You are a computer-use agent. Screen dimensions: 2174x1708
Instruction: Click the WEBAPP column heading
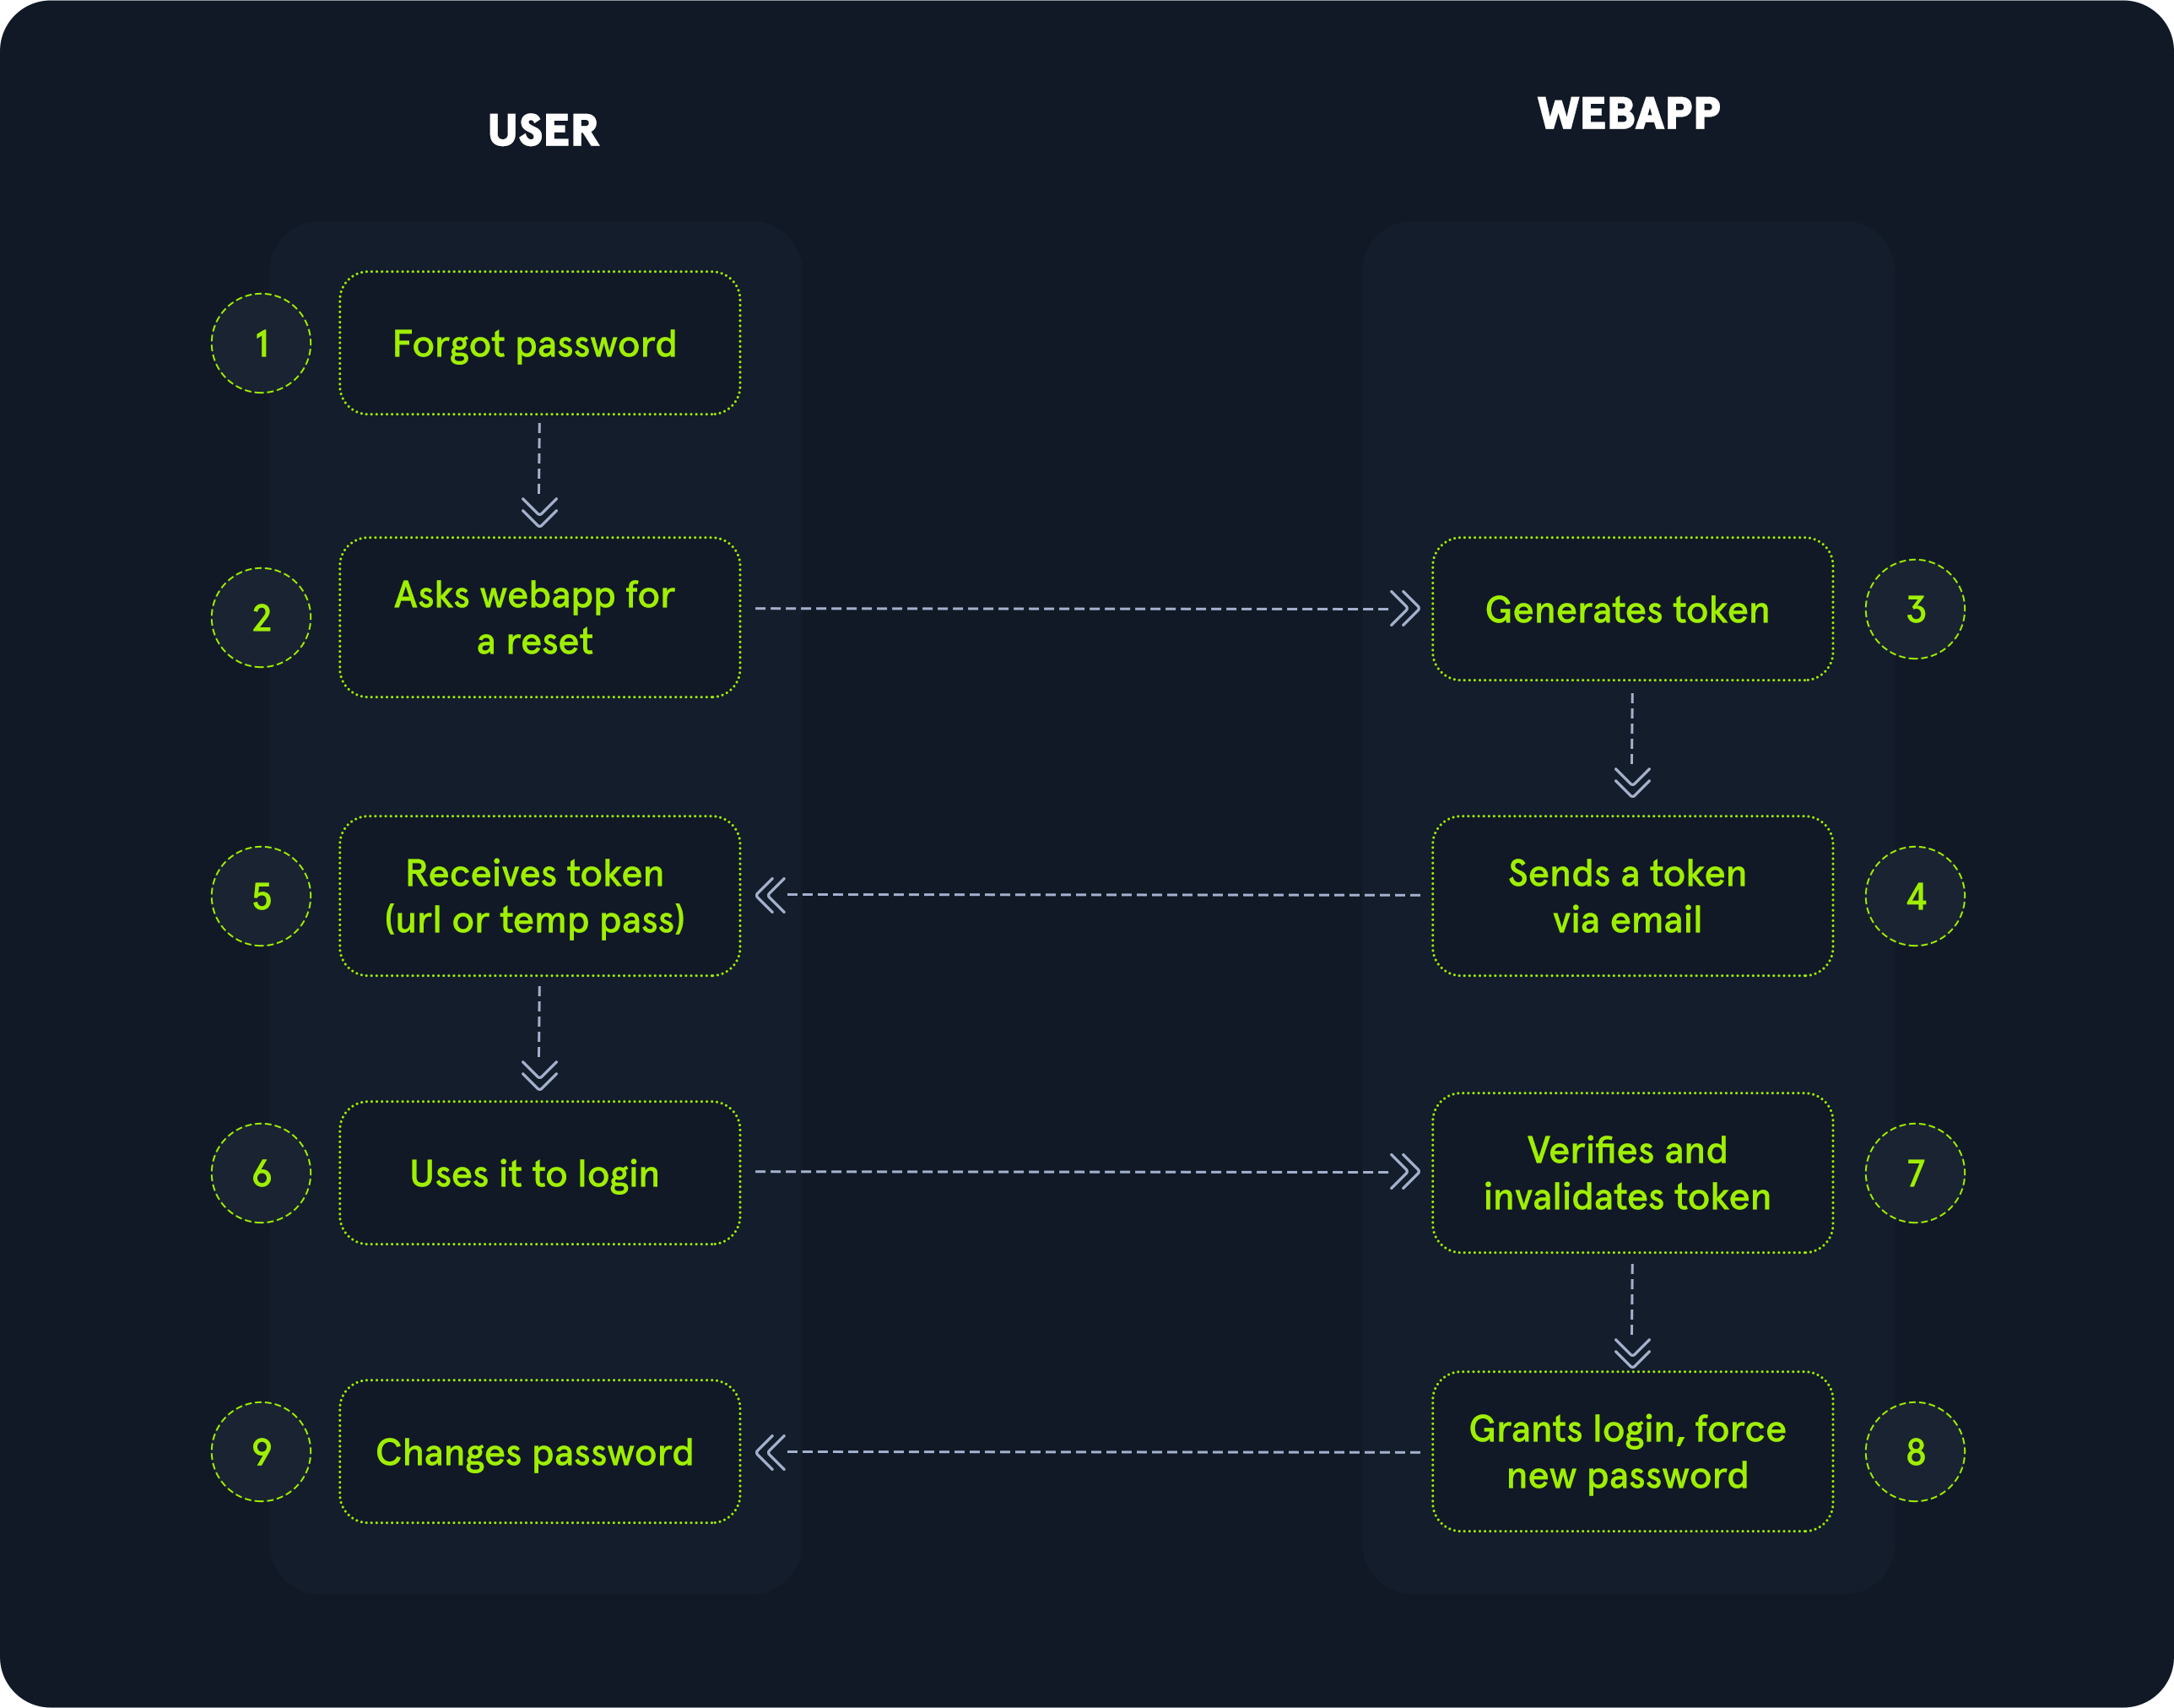click(x=1628, y=114)
